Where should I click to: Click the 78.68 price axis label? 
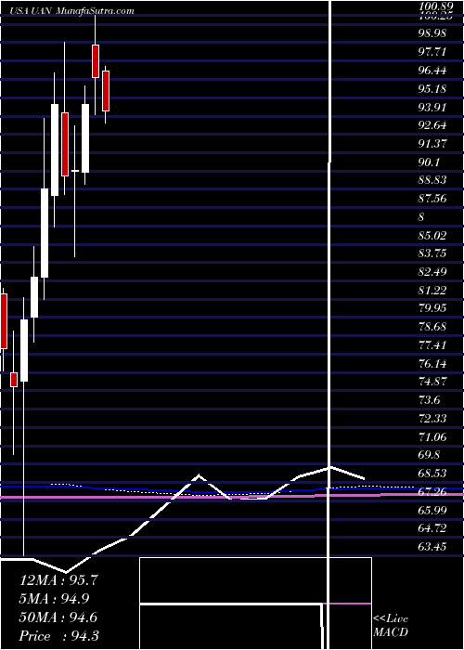[432, 326]
